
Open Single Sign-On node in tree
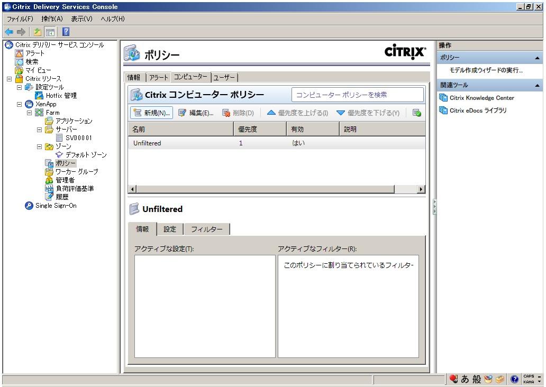(56, 206)
